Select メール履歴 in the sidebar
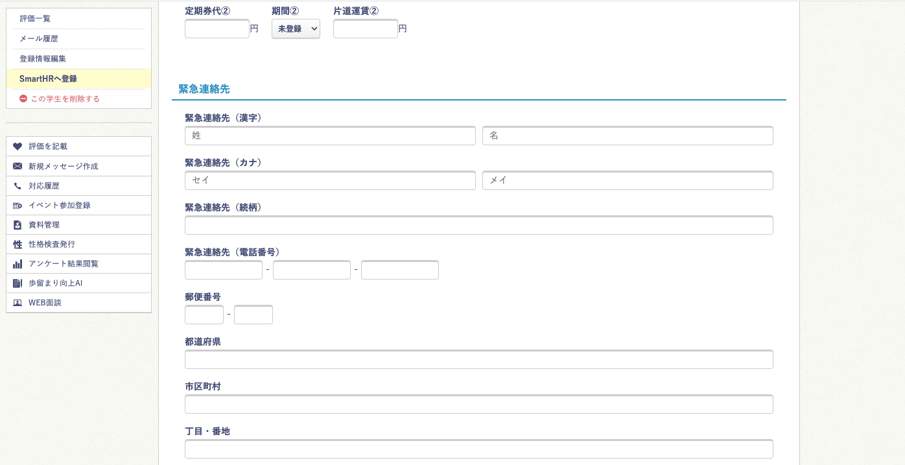The width and height of the screenshot is (905, 465). coord(39,39)
